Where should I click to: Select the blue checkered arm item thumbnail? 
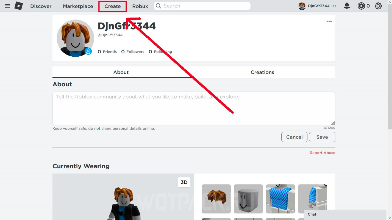pyautogui.click(x=313, y=199)
